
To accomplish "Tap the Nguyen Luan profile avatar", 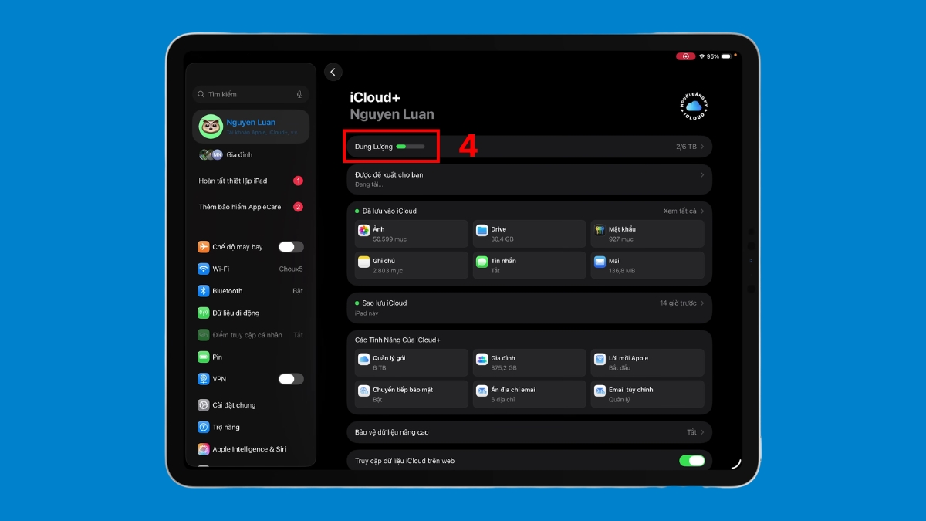I will (x=211, y=127).
